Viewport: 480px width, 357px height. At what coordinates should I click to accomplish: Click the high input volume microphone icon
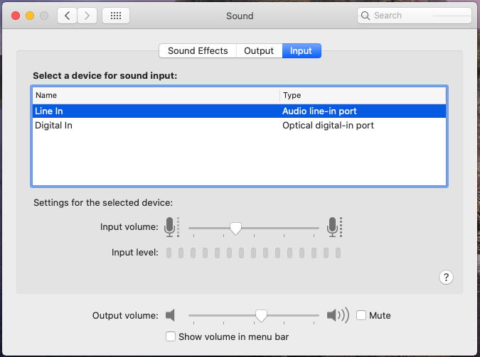tap(335, 227)
